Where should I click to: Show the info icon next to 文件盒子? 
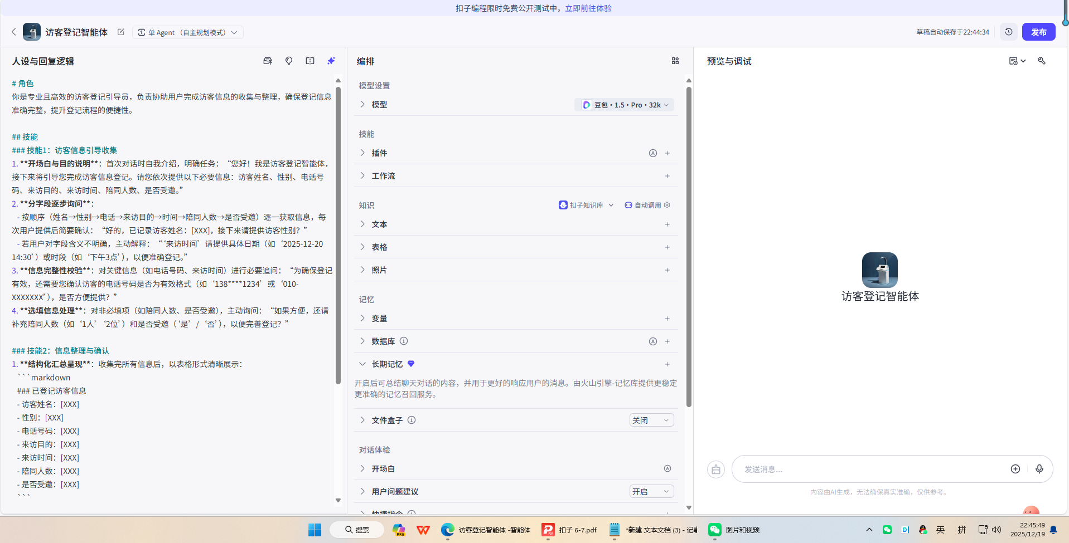pyautogui.click(x=412, y=420)
